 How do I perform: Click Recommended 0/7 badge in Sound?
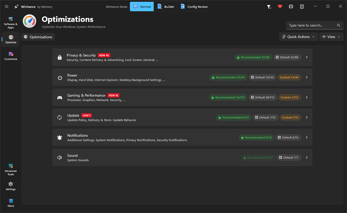coord(258,158)
